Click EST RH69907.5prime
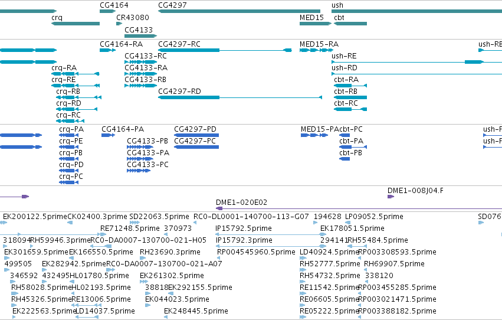 pos(394,265)
